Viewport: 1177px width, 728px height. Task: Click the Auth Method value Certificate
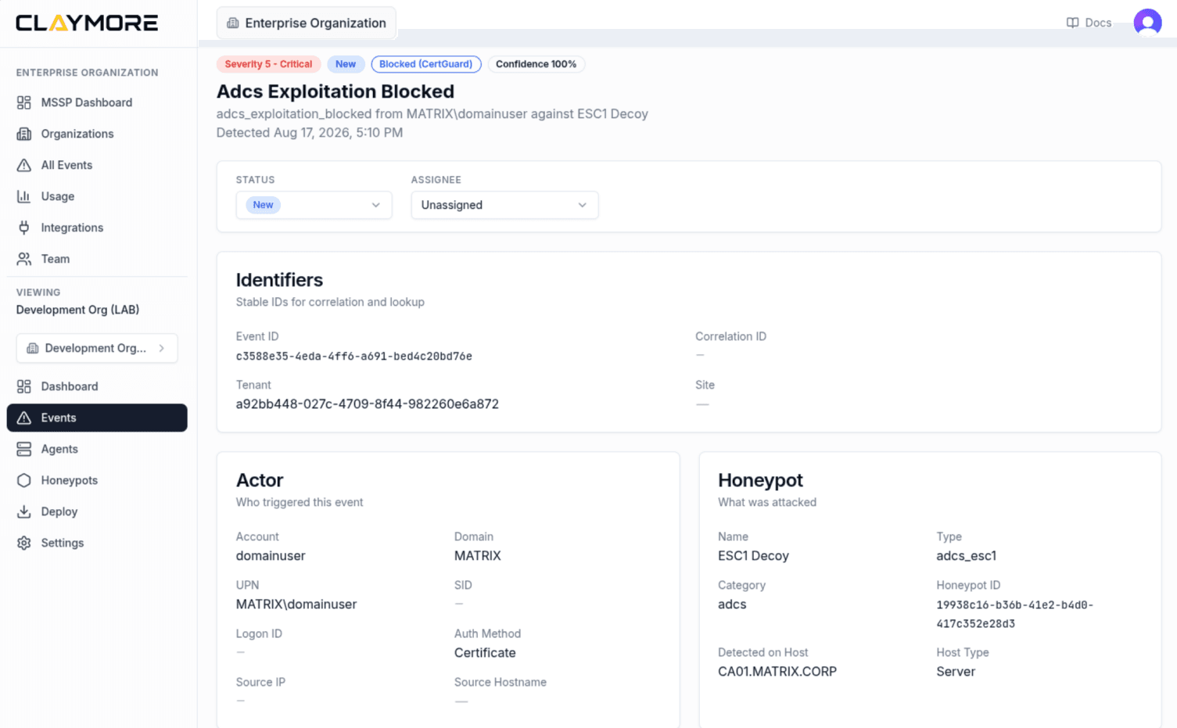click(x=485, y=653)
